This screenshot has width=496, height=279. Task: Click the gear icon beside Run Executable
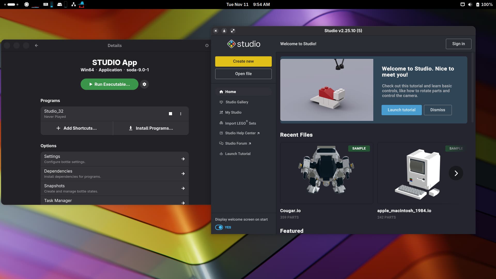(x=144, y=84)
